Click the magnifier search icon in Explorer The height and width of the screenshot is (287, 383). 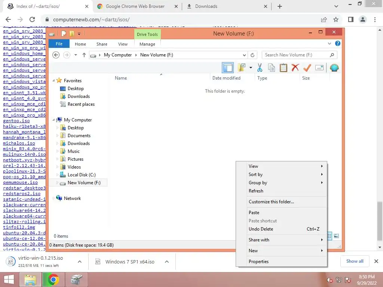pos(332,55)
